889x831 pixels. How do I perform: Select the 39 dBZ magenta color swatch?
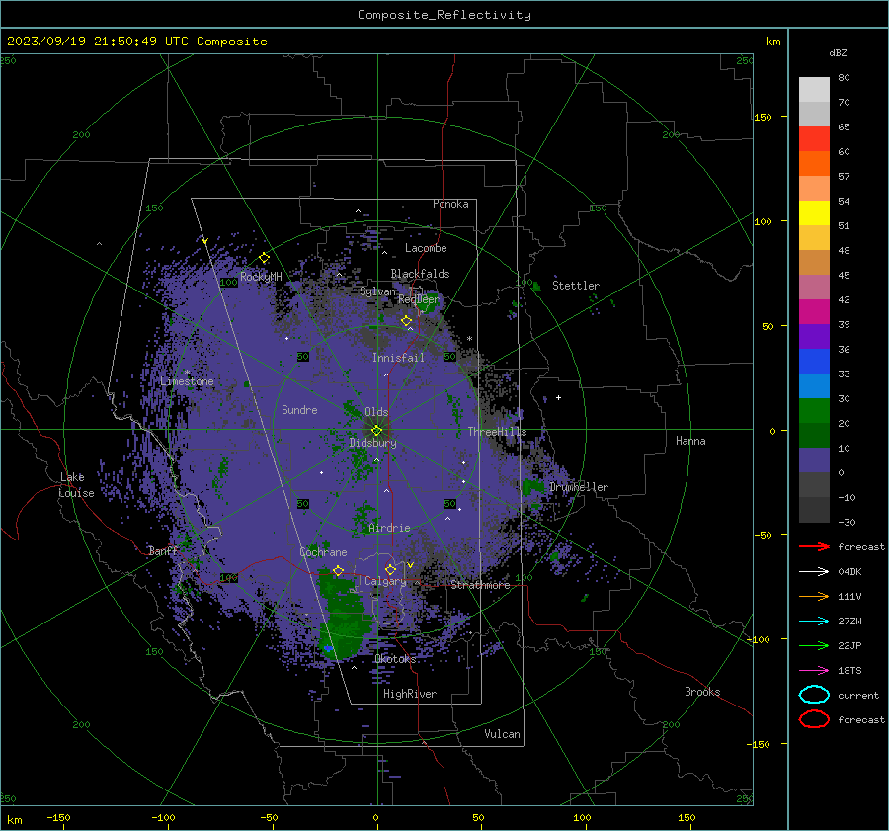click(x=814, y=312)
